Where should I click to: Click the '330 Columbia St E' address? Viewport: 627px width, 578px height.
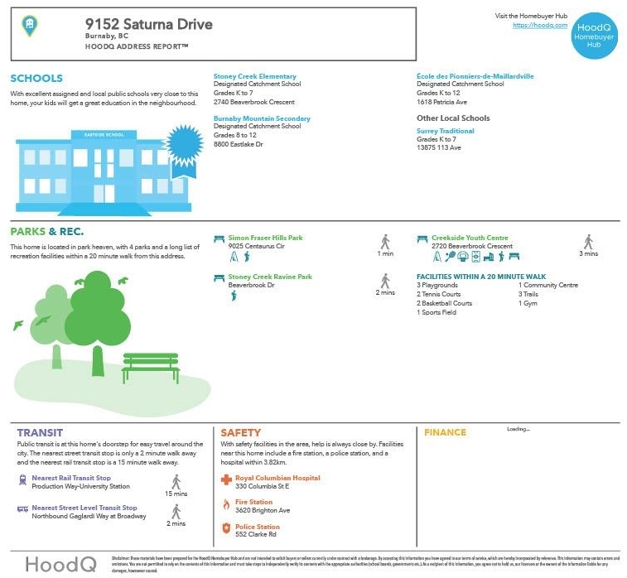(262, 486)
